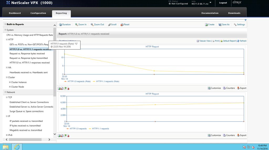Open Surge Queue vs. Spare connections report
Viewport: 269px width, 150px height.
(x=27, y=111)
